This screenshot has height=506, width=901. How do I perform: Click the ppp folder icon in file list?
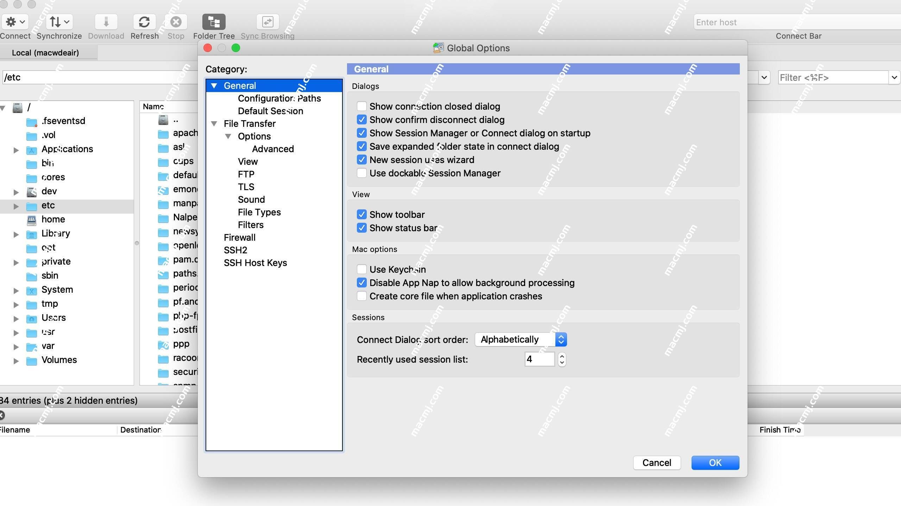[163, 344]
